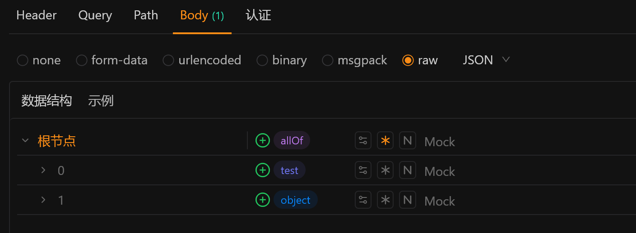The height and width of the screenshot is (233, 636).
Task: Select the msgpack radio option
Action: (x=328, y=60)
